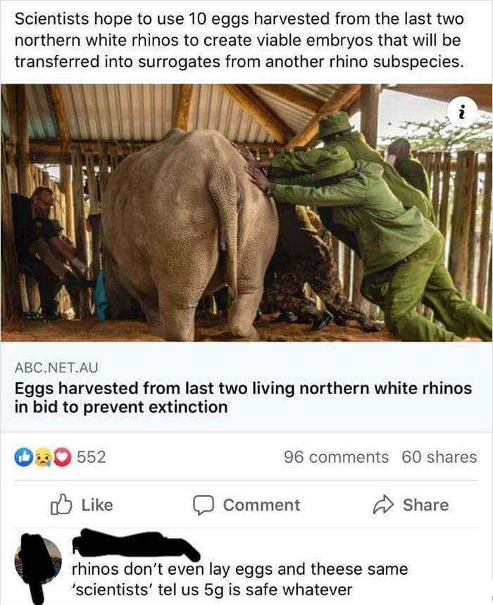Open the commenter's profile picture
Screen dimensions: 493x605
point(38,560)
